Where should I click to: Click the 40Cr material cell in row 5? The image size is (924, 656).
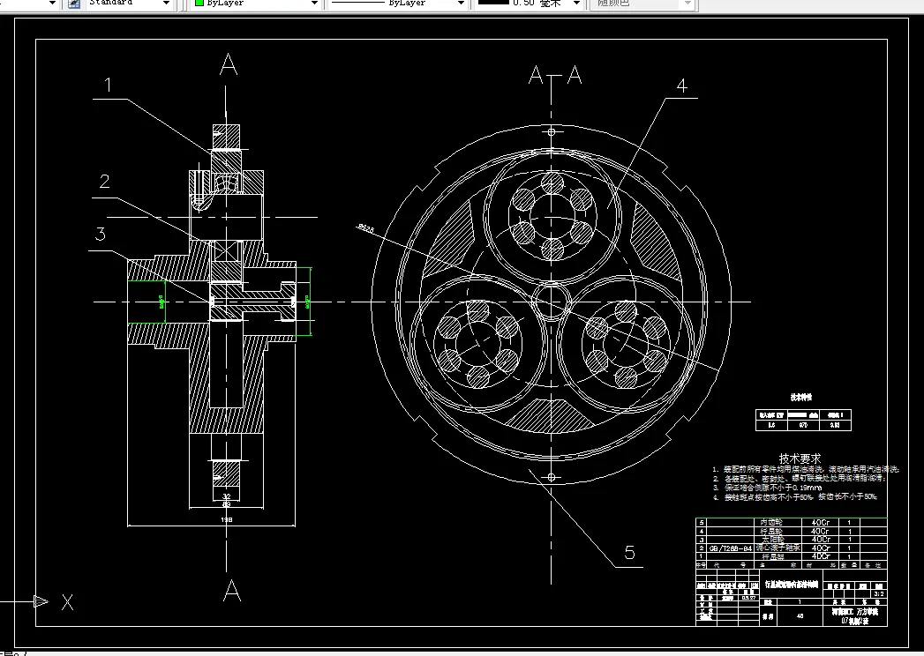pyautogui.click(x=820, y=522)
